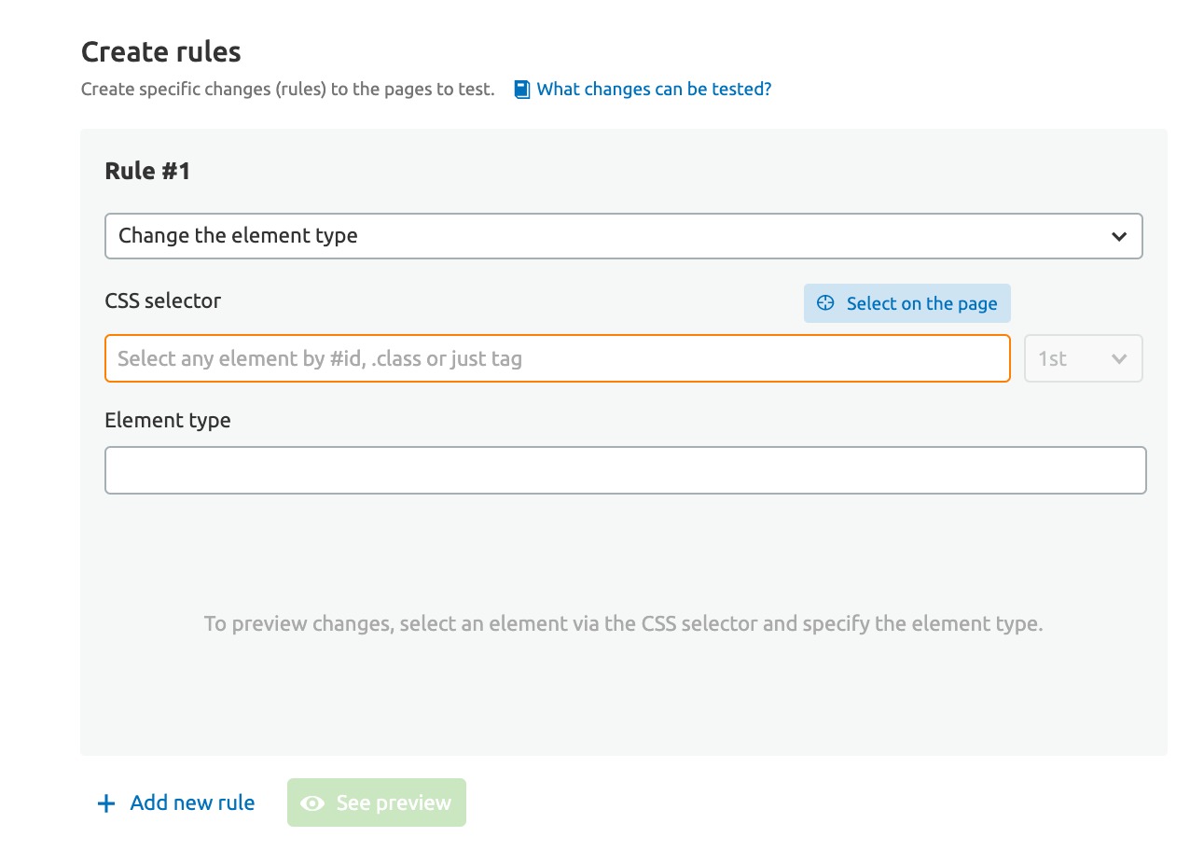Screen dimensions: 1190x851
Task: Click the "Rule #1" heading
Action: [147, 171]
